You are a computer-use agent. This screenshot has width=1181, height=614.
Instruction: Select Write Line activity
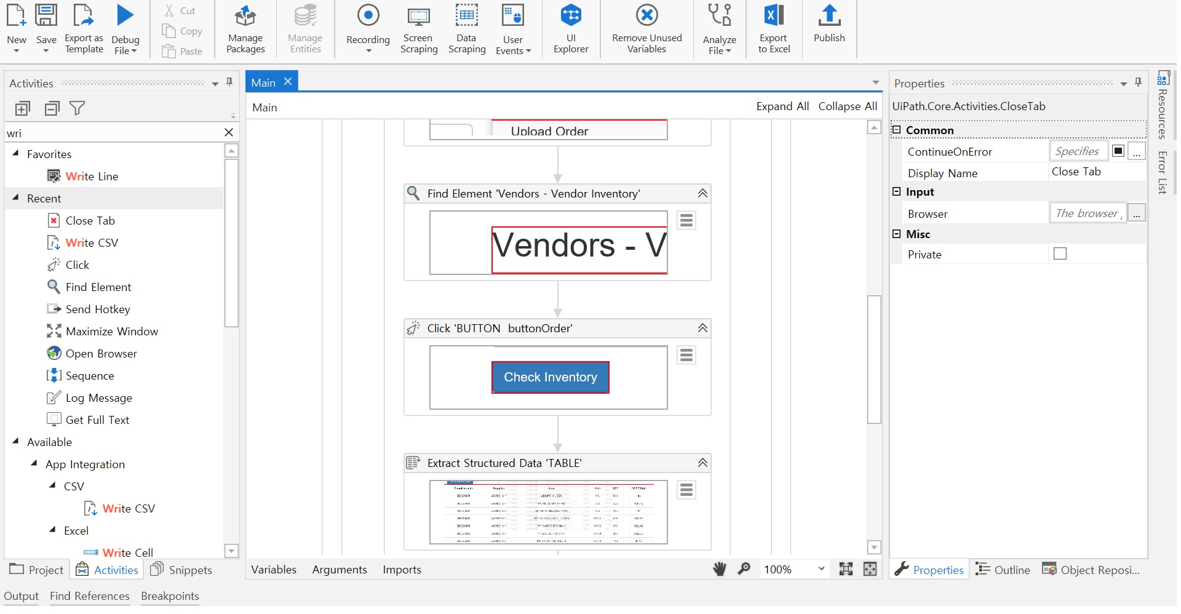click(x=92, y=176)
